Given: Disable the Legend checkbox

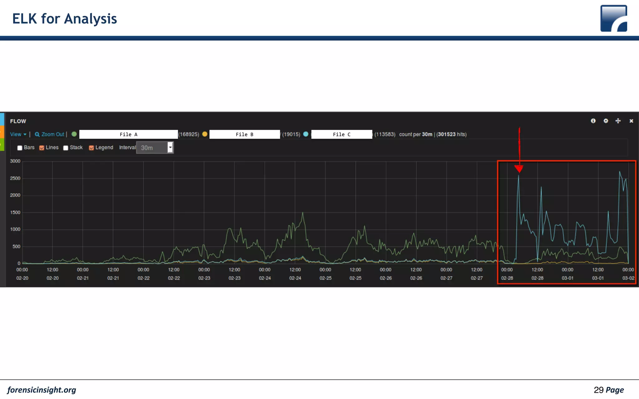Looking at the screenshot, I should [x=91, y=148].
